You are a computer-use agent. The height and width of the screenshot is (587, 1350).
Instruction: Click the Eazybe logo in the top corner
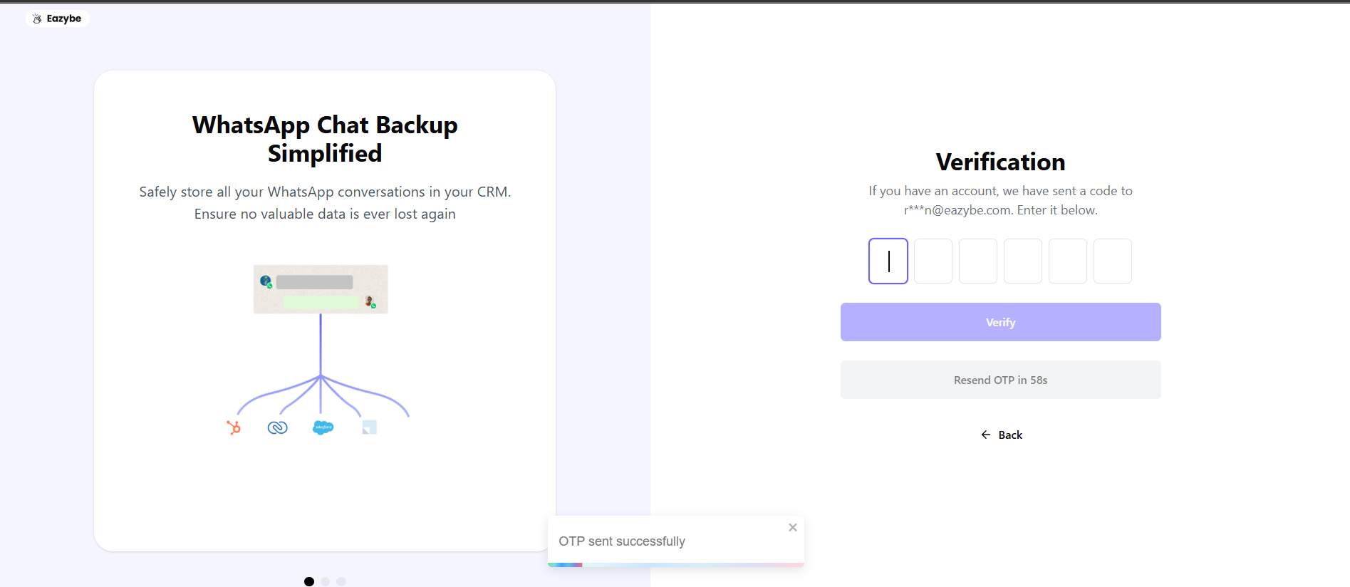click(x=57, y=18)
